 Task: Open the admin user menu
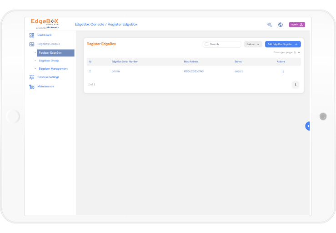pos(297,25)
